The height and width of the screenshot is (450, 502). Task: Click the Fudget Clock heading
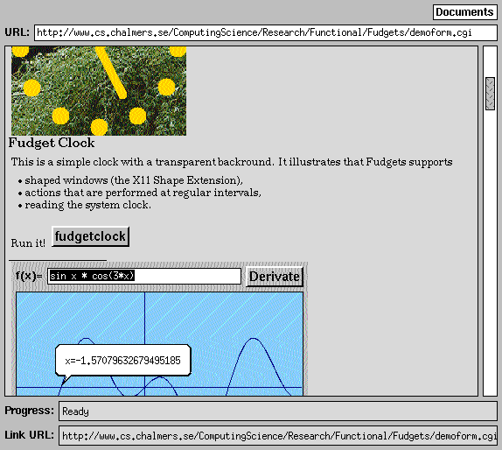point(52,143)
